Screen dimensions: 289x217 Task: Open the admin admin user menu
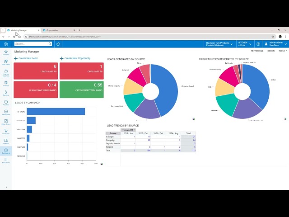point(276,44)
